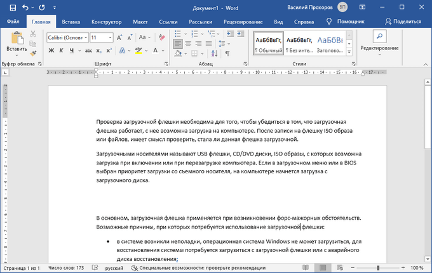
Task: Open the Файл menu tab
Action: coord(13,22)
